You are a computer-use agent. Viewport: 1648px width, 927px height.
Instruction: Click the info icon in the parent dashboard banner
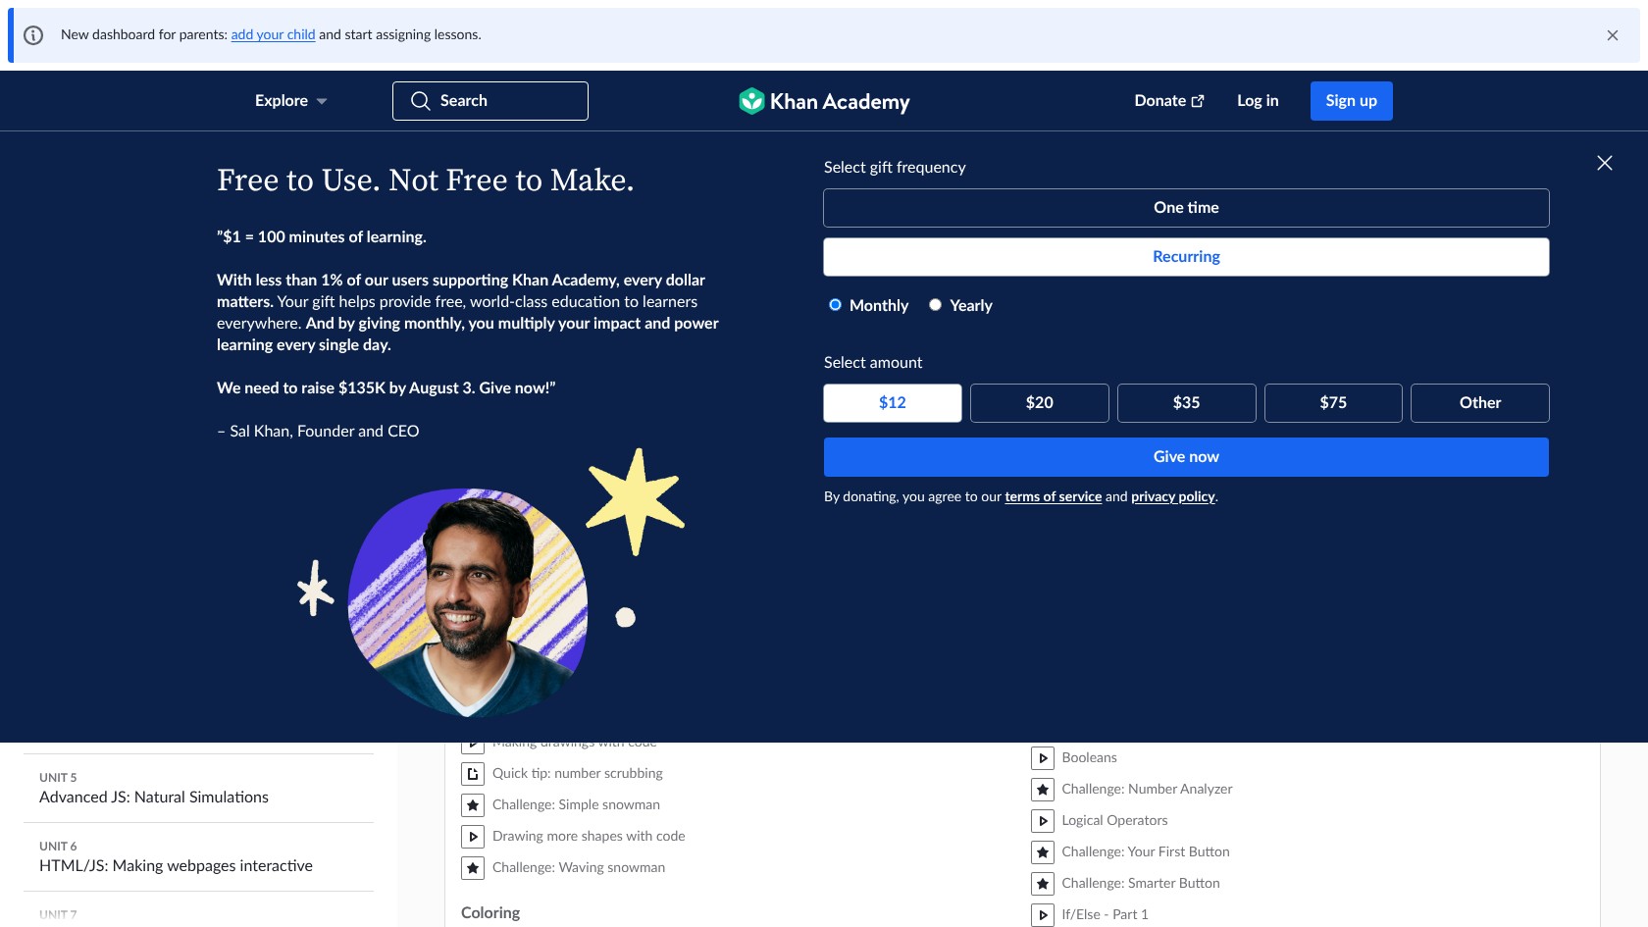click(33, 35)
